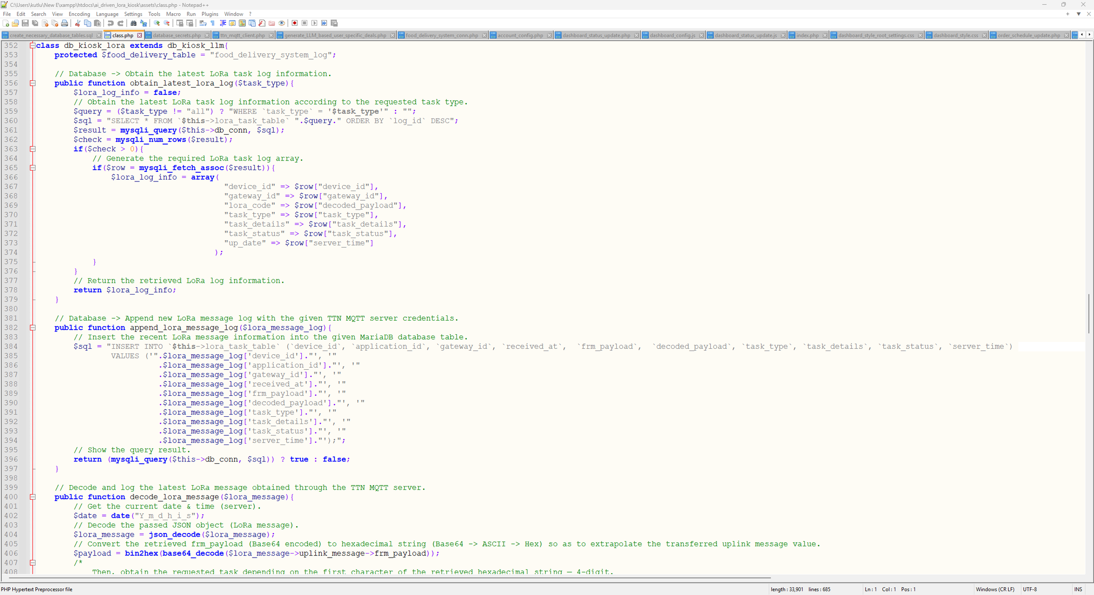Start macro recording with red dot
1094x595 pixels.
295,23
